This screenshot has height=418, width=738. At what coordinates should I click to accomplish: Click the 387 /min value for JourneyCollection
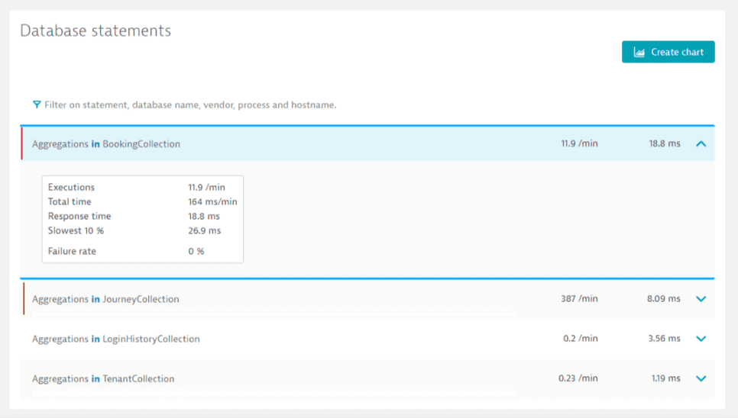click(579, 299)
